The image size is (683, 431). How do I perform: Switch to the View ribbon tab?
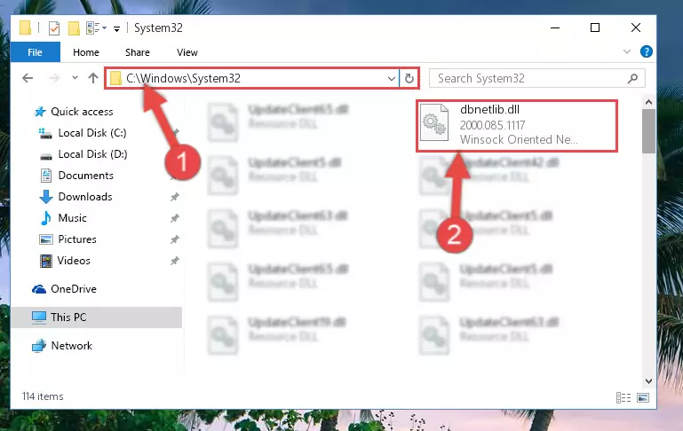(187, 52)
